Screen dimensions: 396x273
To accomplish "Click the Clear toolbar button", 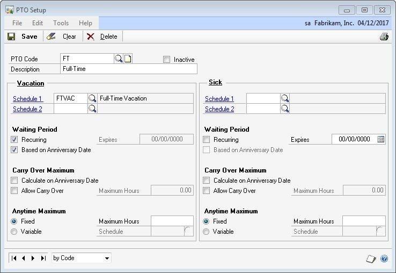I will (x=61, y=37).
